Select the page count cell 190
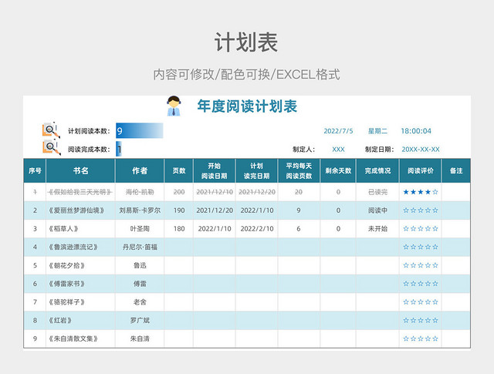494x374 pixels. coord(178,211)
